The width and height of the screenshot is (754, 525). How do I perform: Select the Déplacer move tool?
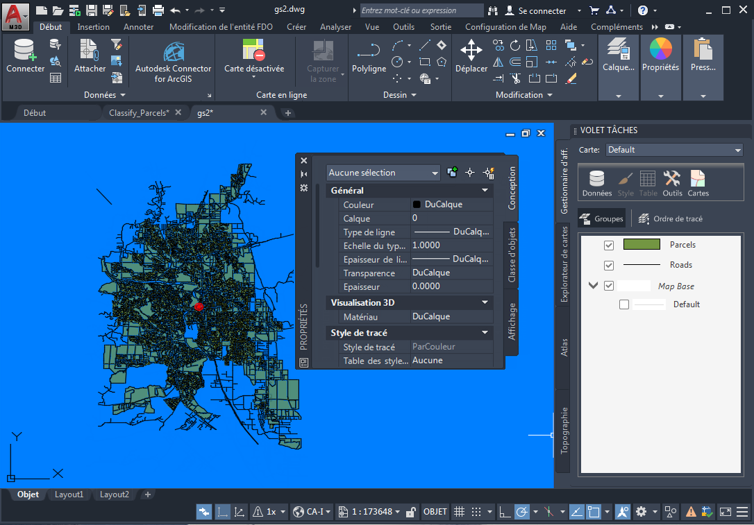tap(471, 55)
